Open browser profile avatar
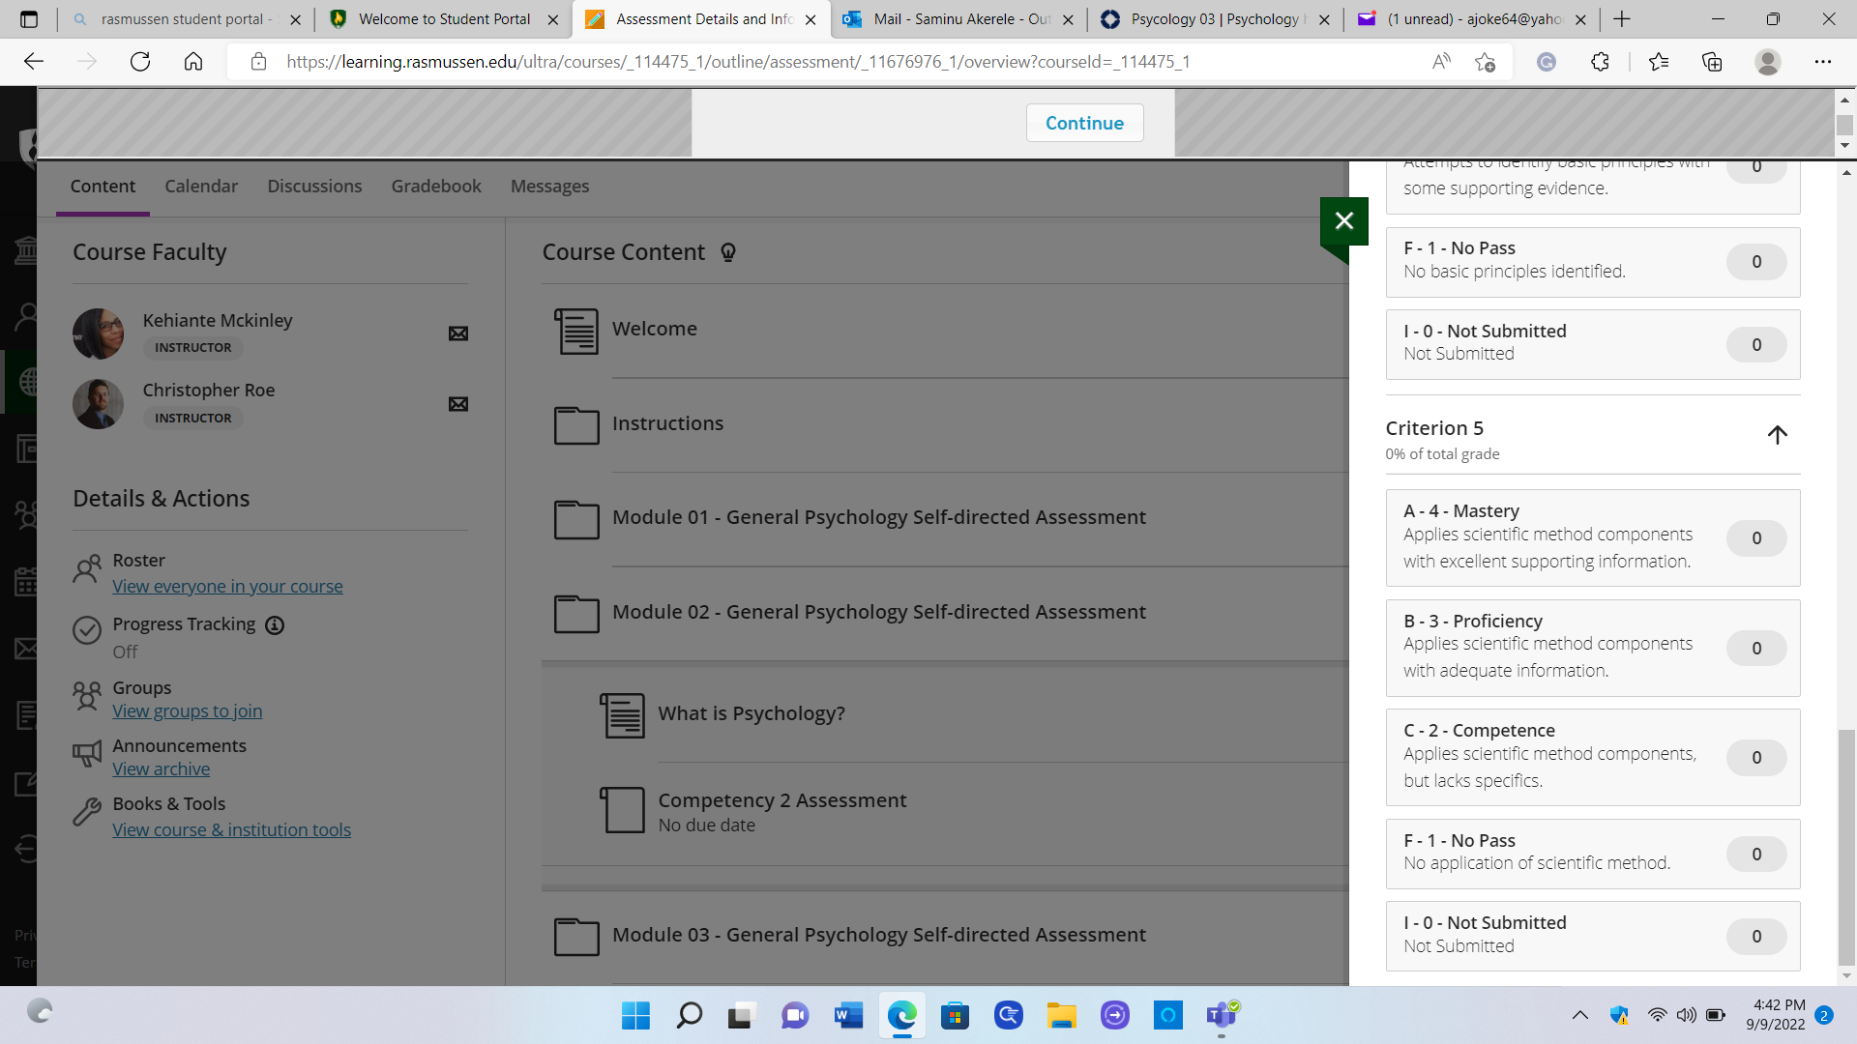1857x1044 pixels. point(1768,62)
